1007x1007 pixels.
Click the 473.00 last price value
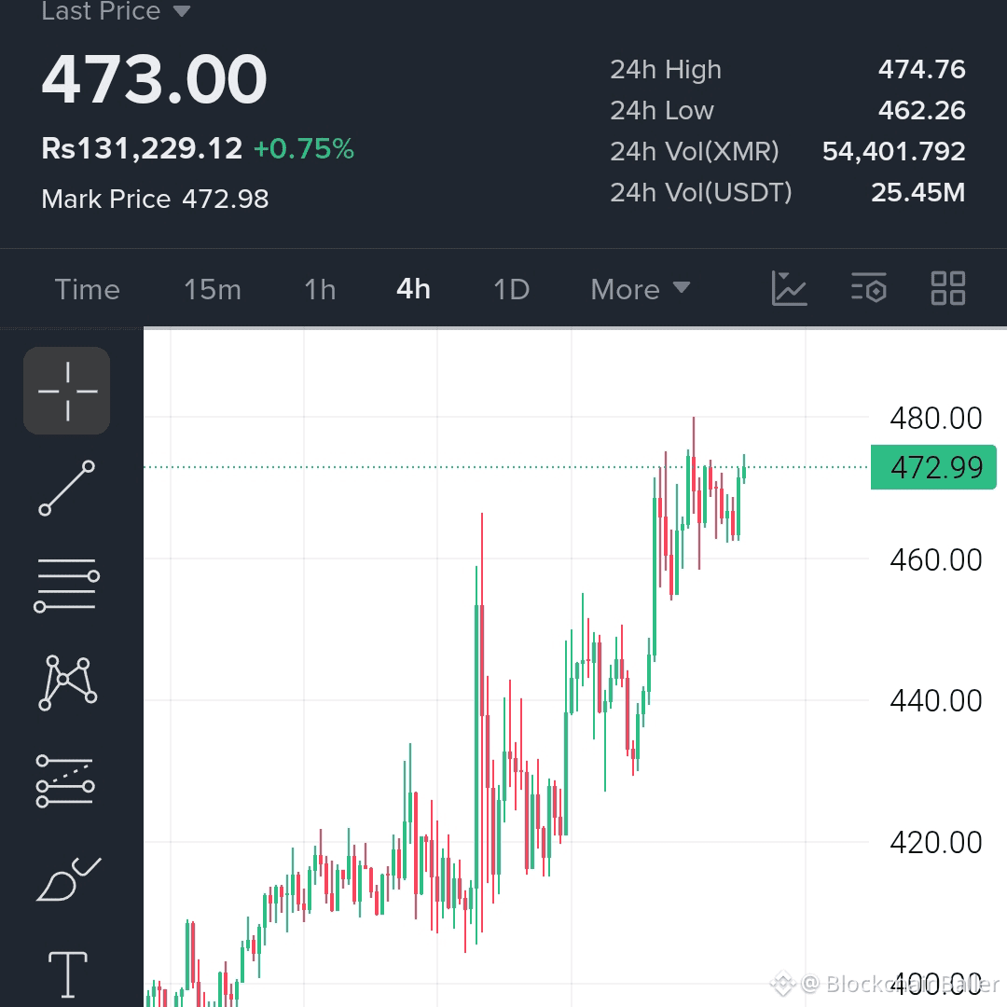(x=154, y=79)
